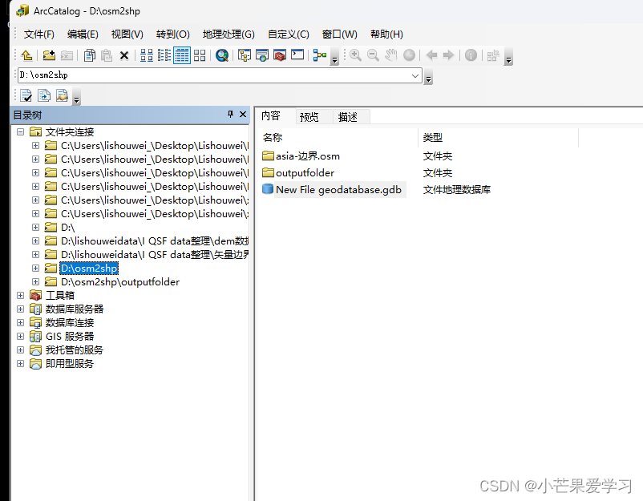
Task: Switch to Thumbnails view icon
Action: coord(200,55)
